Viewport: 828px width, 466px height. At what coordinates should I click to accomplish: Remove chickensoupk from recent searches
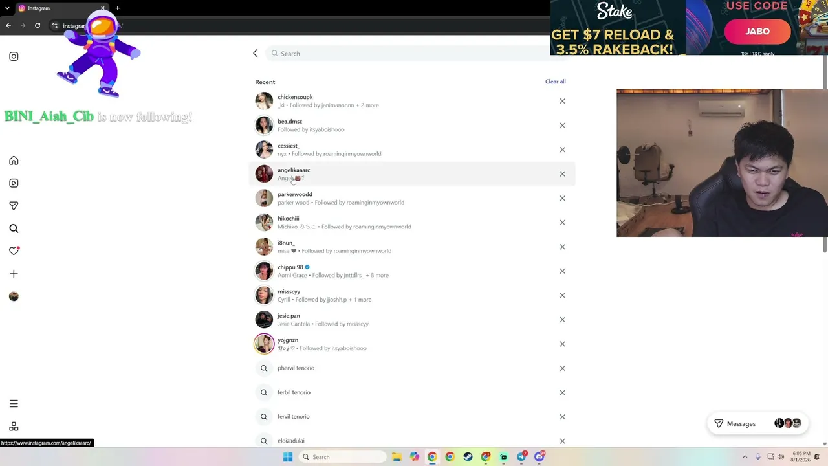click(x=562, y=101)
